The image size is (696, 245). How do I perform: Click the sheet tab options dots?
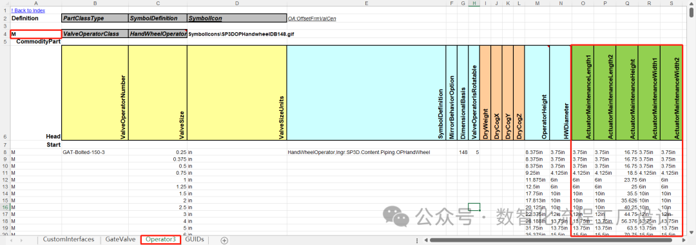417,240
